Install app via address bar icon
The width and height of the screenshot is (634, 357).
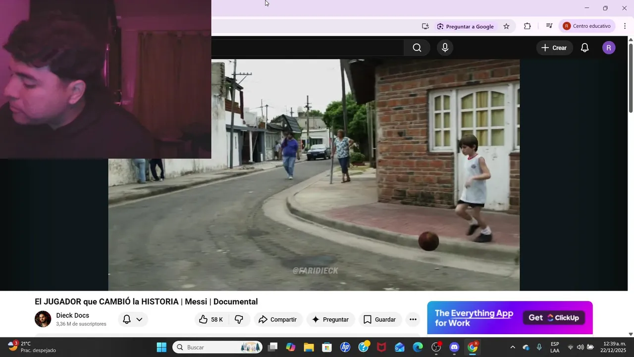(x=425, y=26)
